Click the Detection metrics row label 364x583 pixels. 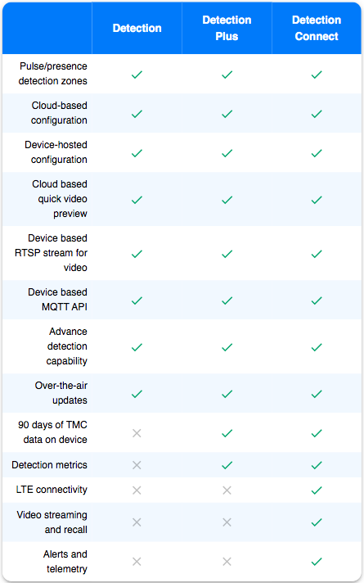(49, 465)
